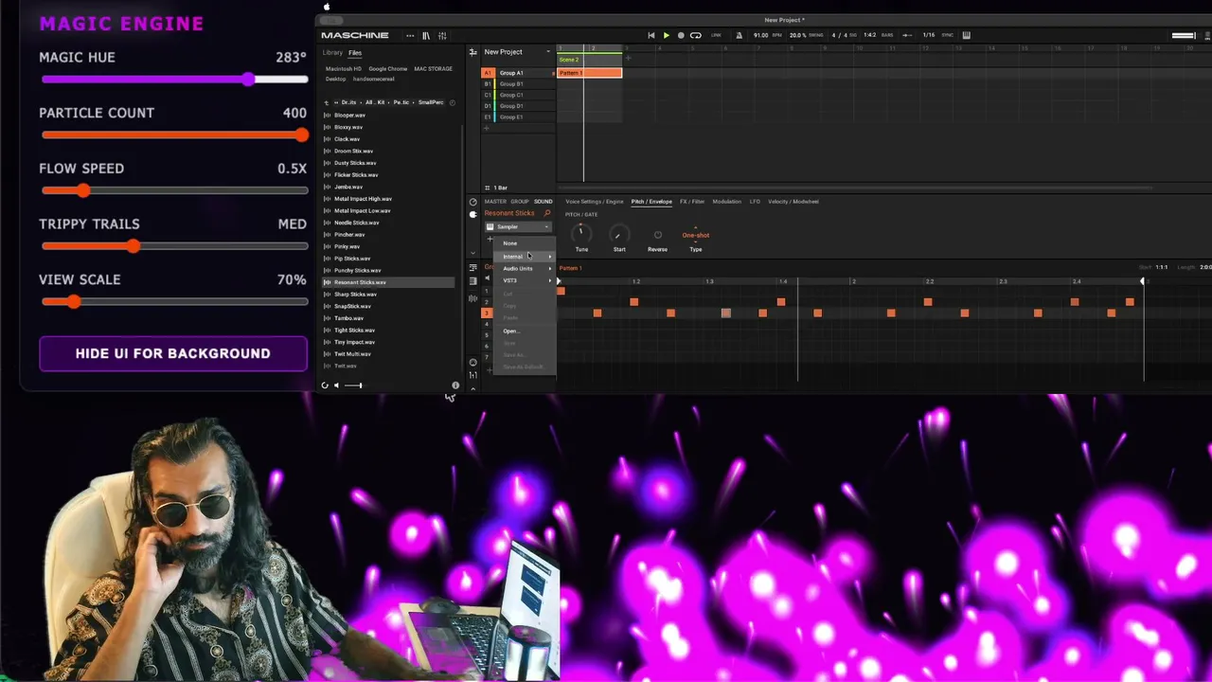Select the Group A1 row
The width and height of the screenshot is (1212, 682).
[517, 73]
